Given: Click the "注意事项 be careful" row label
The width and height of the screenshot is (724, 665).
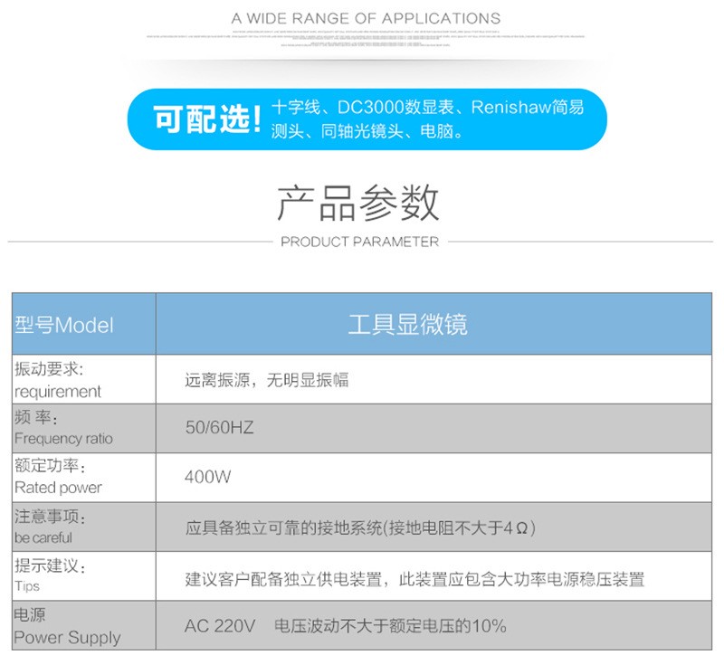Looking at the screenshot, I should (54, 527).
